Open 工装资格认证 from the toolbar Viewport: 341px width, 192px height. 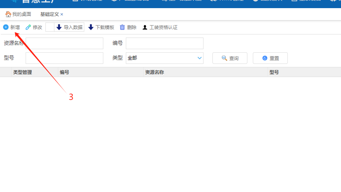[160, 27]
